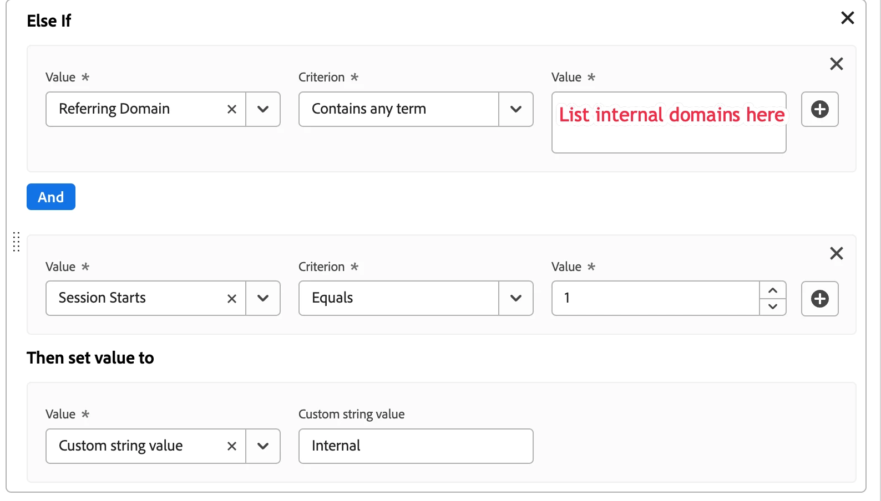Click the And operator button
Screen dimensions: 881x501
click(x=51, y=197)
